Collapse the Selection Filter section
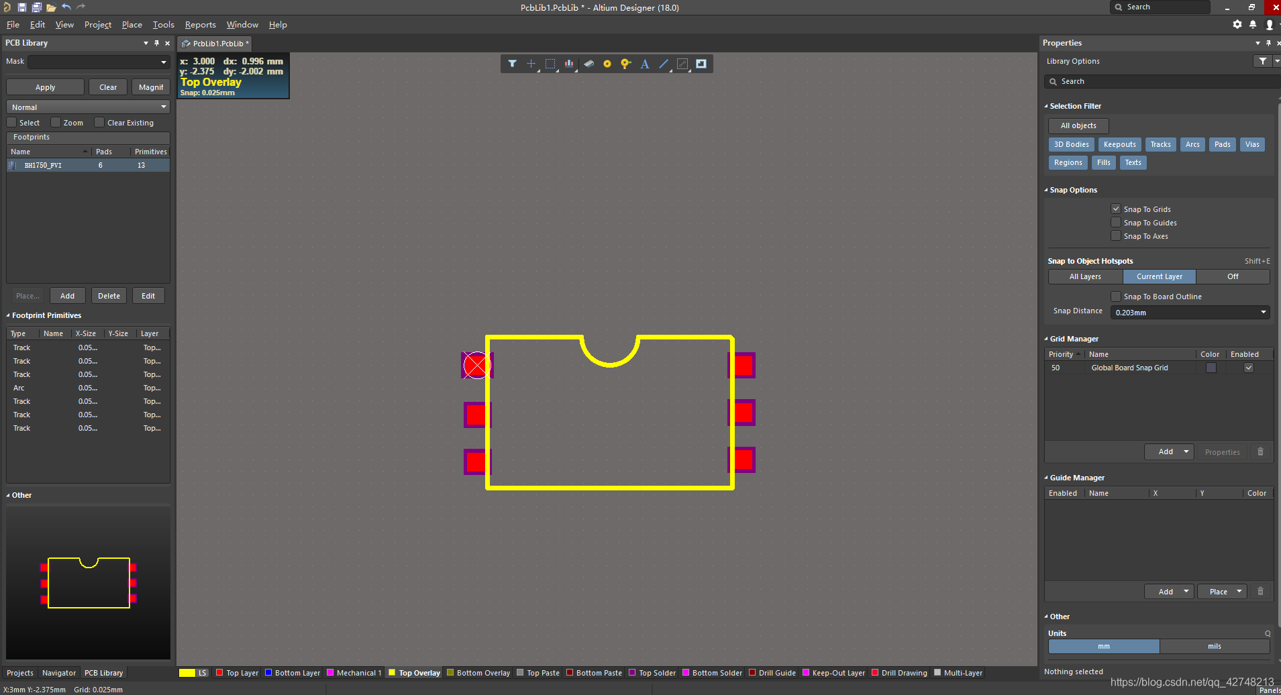This screenshot has height=695, width=1281. coord(1046,106)
